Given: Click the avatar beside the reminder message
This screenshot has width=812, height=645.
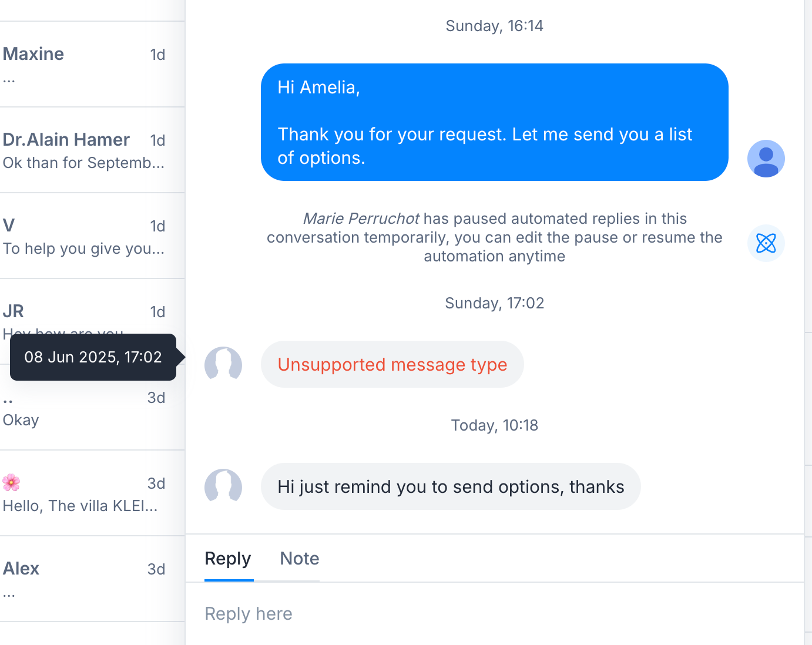Looking at the screenshot, I should pyautogui.click(x=223, y=487).
